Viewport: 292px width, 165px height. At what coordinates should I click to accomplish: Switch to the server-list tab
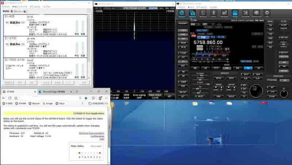[20, 11]
